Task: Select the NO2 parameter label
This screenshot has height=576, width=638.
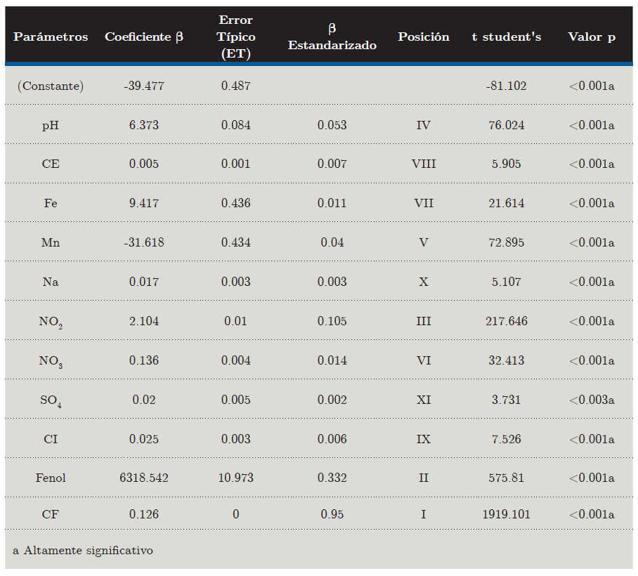Action: coord(51,322)
